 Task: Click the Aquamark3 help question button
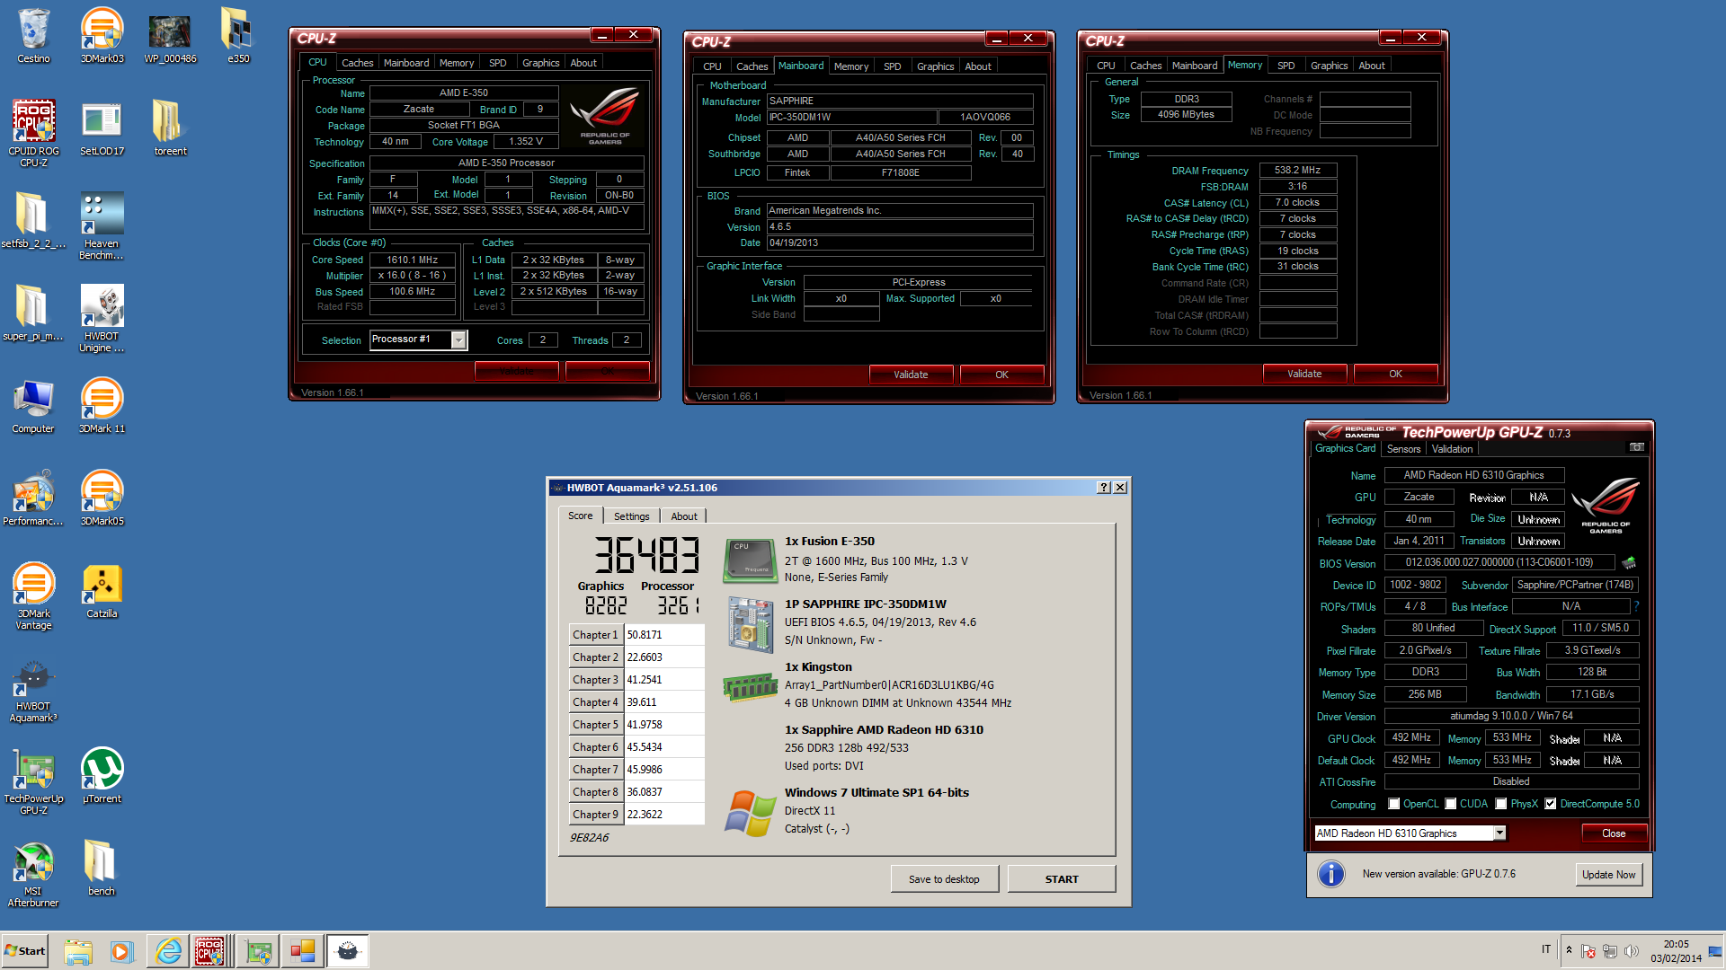pos(1103,488)
